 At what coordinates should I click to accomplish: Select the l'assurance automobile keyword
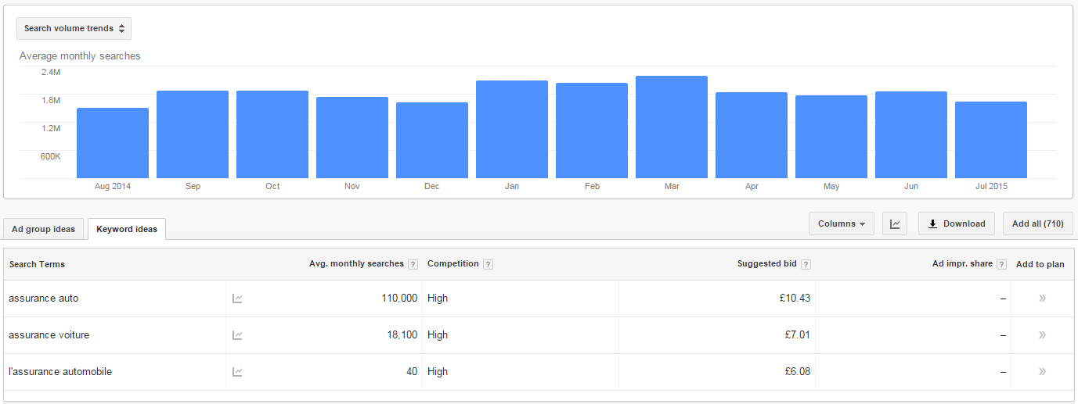tap(60, 372)
